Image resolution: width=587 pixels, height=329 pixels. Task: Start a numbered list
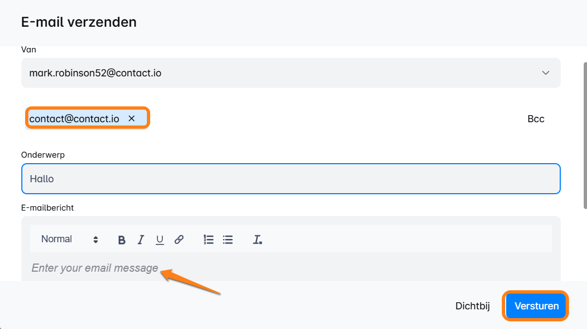209,240
